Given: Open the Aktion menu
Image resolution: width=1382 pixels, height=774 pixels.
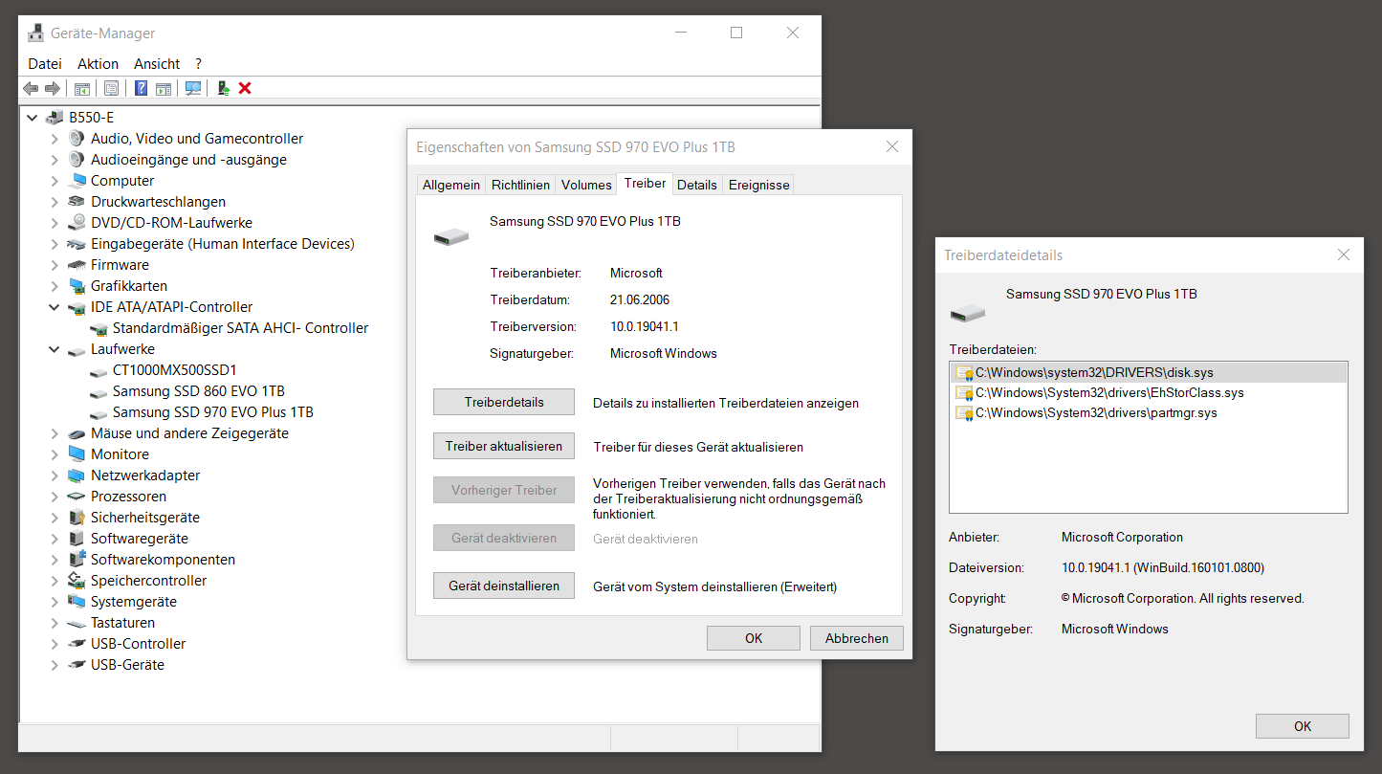Looking at the screenshot, I should pyautogui.click(x=99, y=64).
